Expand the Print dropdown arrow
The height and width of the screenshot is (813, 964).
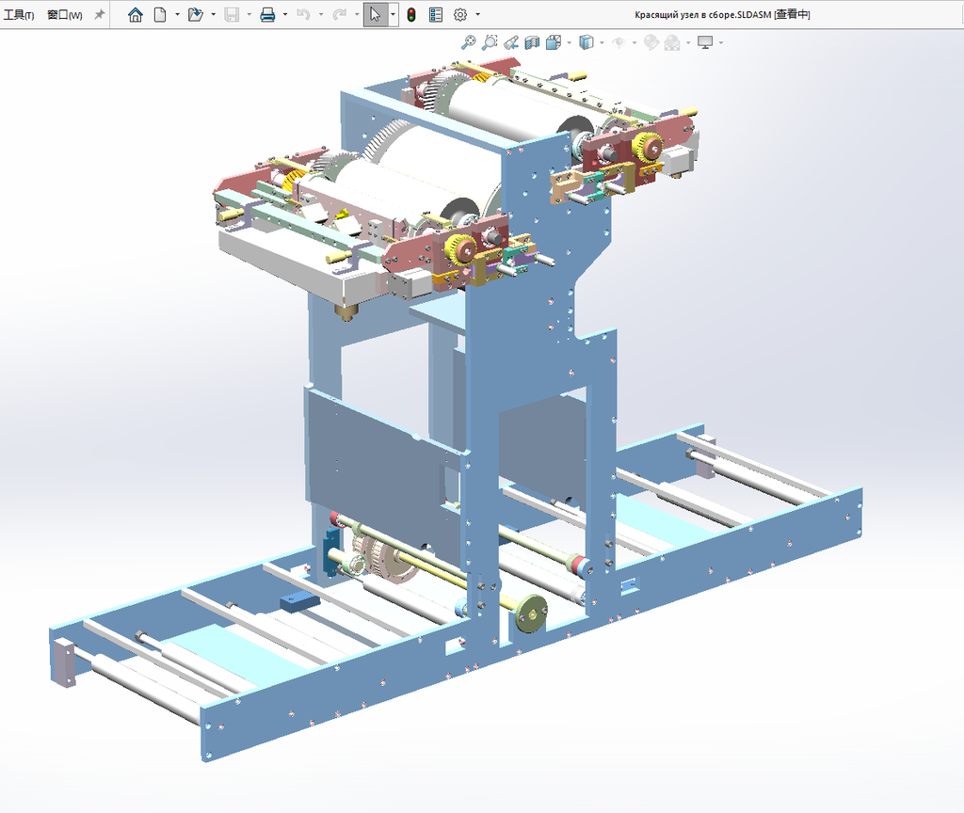tap(285, 14)
